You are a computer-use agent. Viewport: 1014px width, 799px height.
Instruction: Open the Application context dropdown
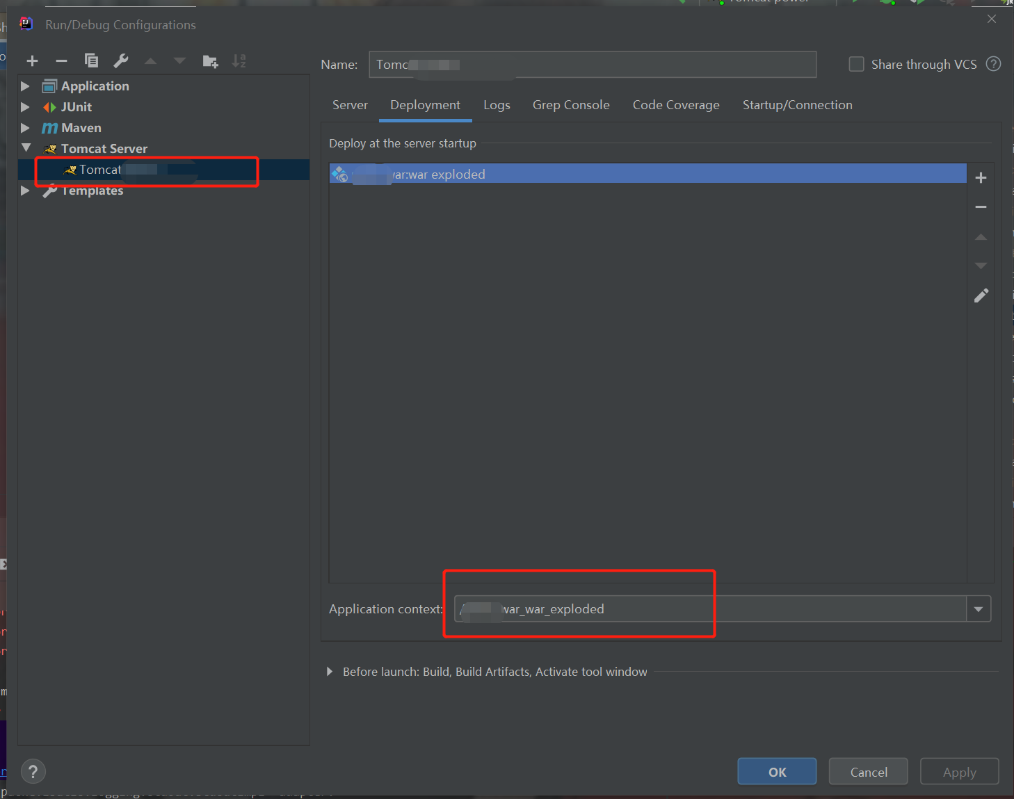[x=979, y=609]
